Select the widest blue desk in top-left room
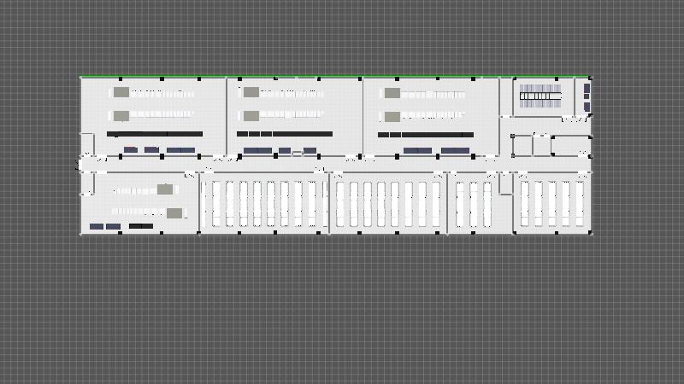The image size is (684, 384). [x=180, y=150]
